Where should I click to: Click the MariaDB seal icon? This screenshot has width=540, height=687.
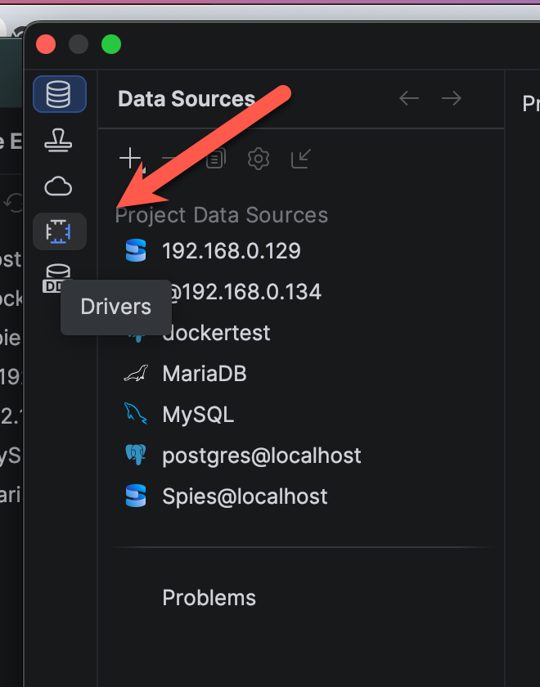tap(136, 373)
